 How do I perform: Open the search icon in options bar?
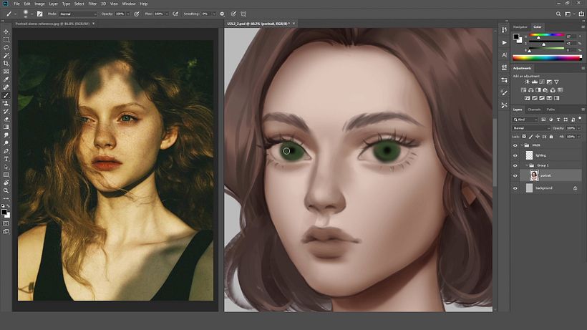point(558,14)
